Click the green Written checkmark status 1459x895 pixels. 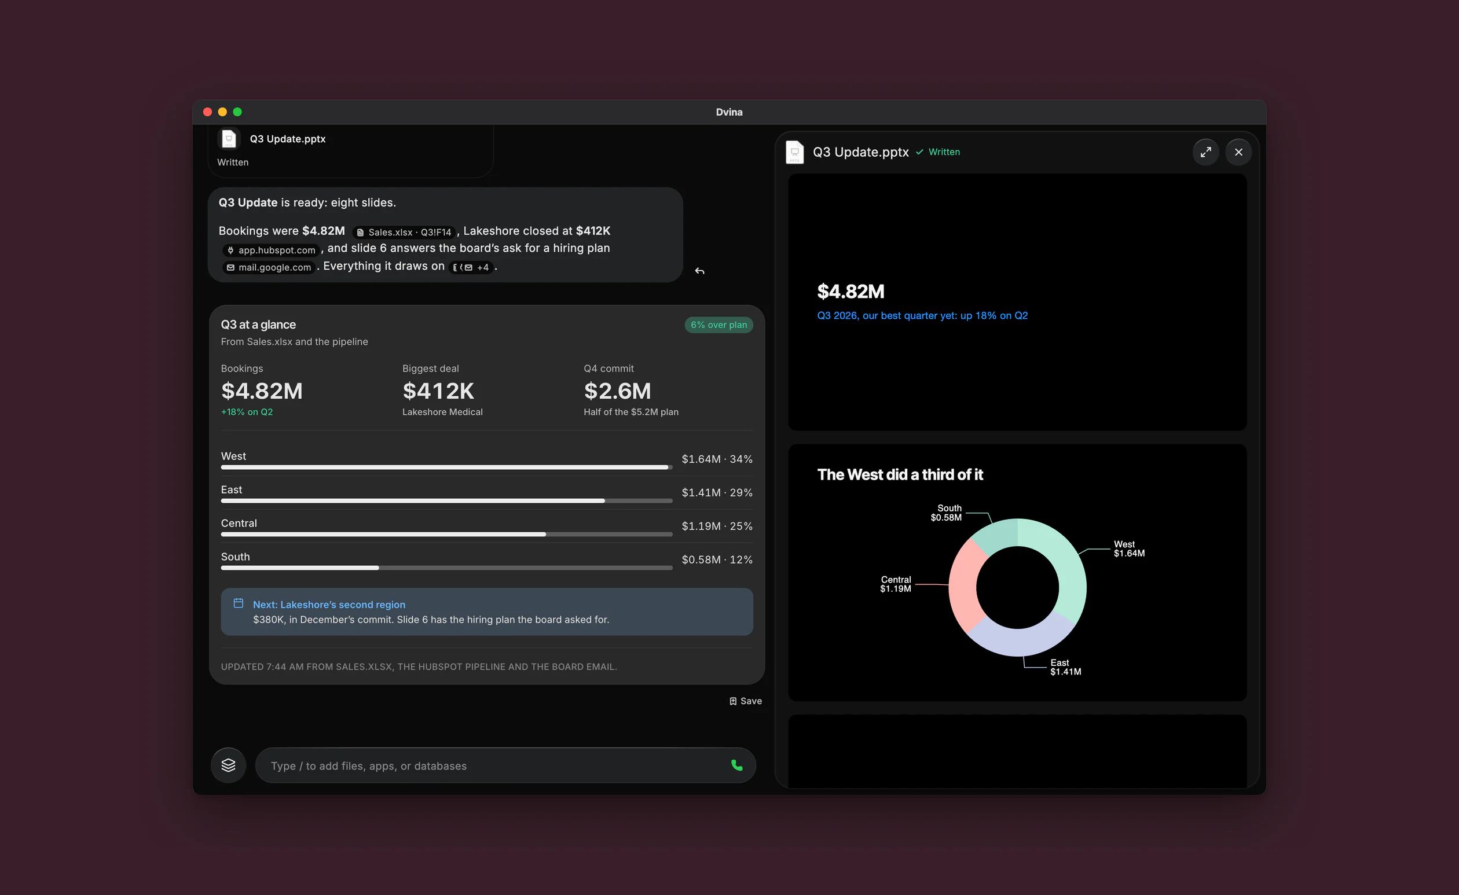[x=937, y=152]
